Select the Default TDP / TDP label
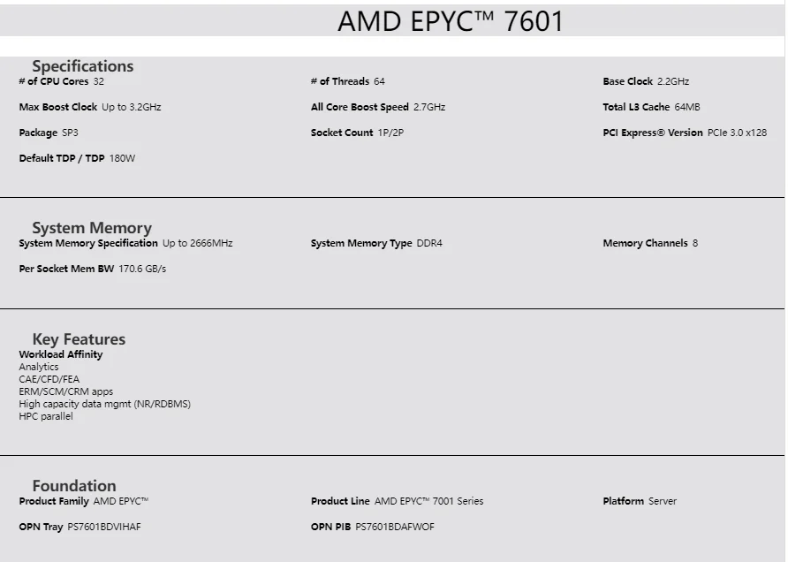The height and width of the screenshot is (562, 788). pos(62,158)
